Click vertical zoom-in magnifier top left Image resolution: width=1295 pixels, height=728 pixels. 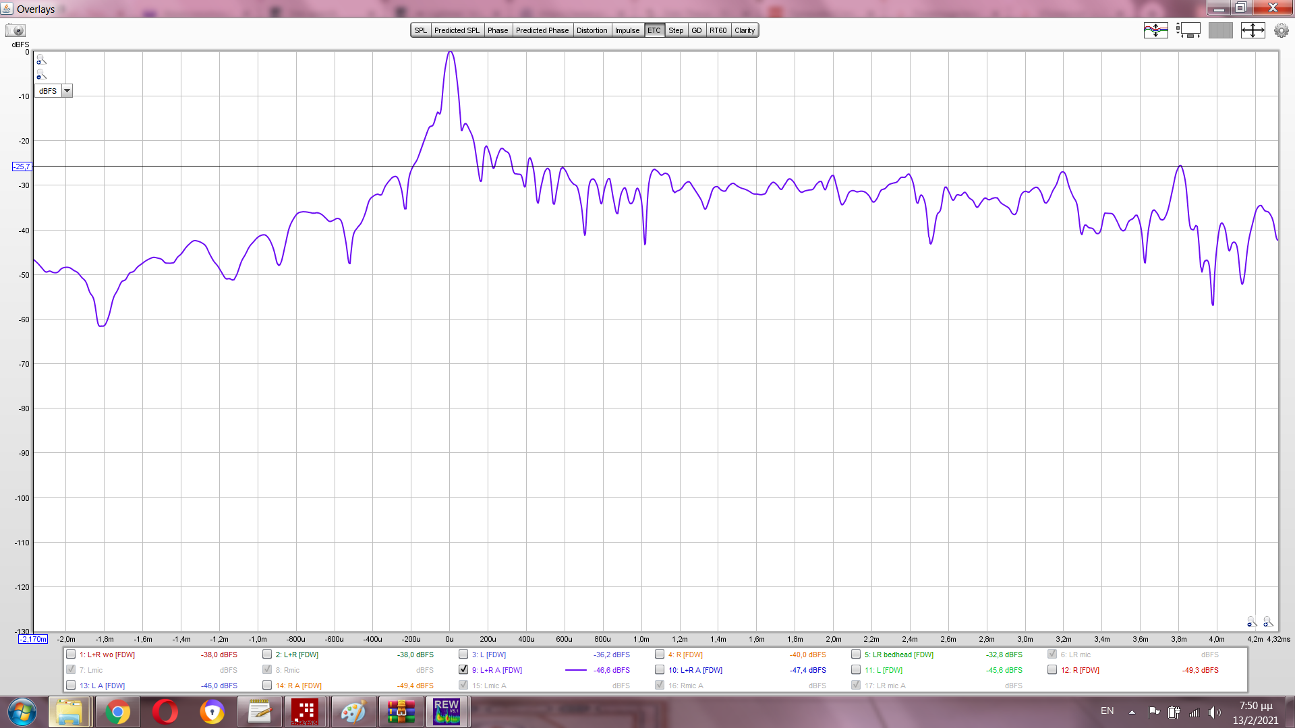pyautogui.click(x=41, y=59)
